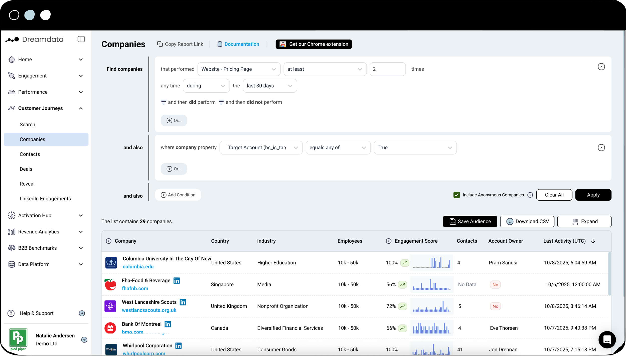Sort by Last Activity arrow
626x356 pixels.
pos(593,241)
